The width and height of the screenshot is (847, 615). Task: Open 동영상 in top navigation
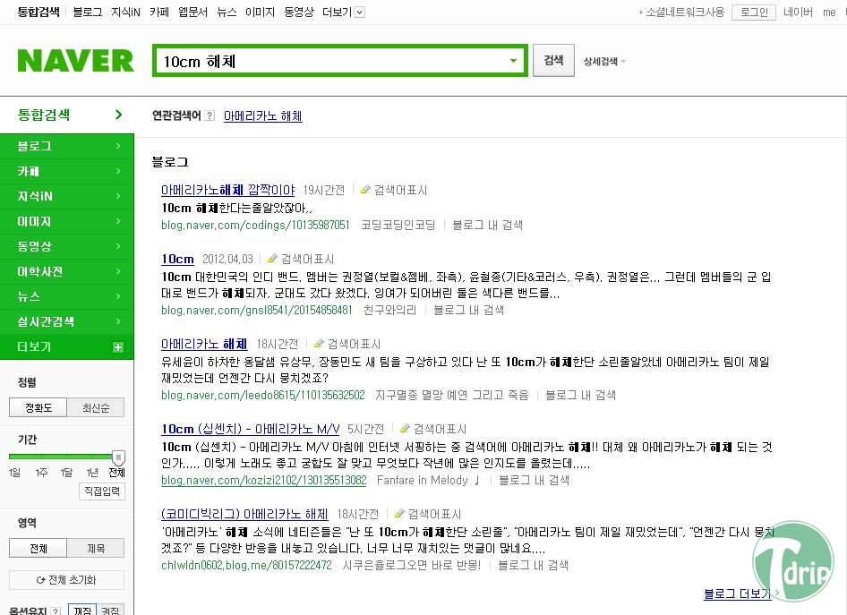299,12
